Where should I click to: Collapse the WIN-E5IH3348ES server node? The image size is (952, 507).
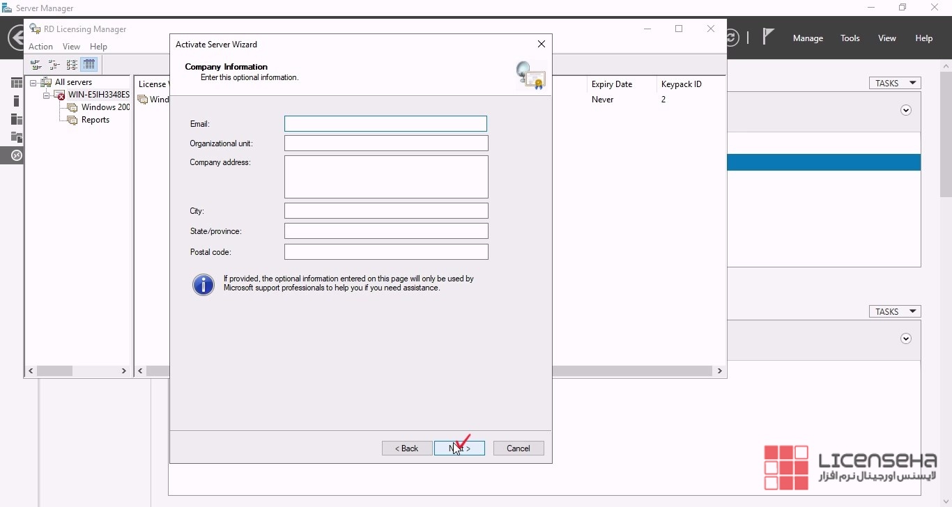pos(46,95)
